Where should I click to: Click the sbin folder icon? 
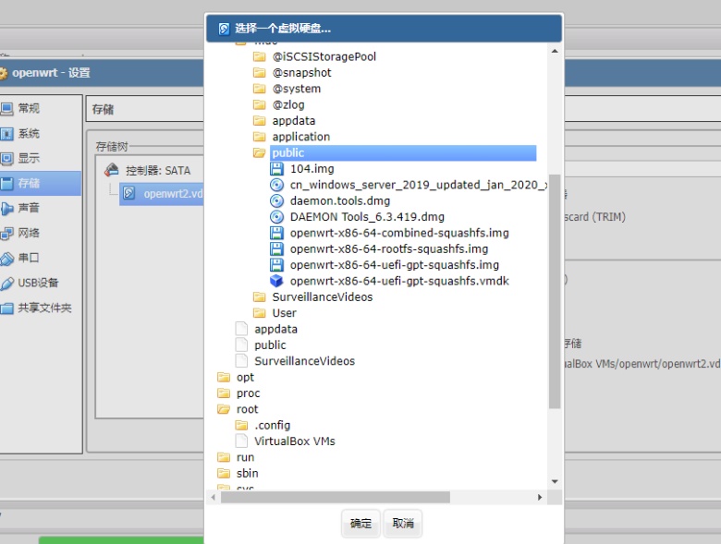click(224, 473)
